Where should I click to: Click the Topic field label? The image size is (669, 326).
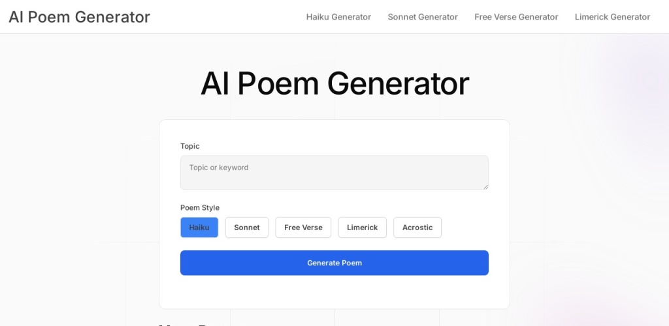click(190, 146)
